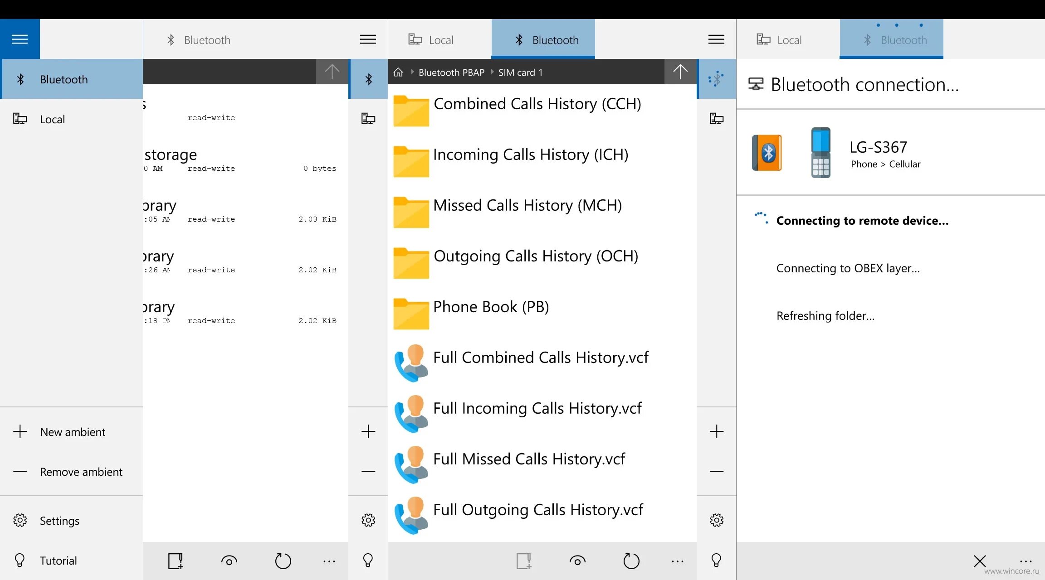Click the refresh icon in middle bottom bar
Viewport: 1045px width, 580px height.
(x=631, y=561)
